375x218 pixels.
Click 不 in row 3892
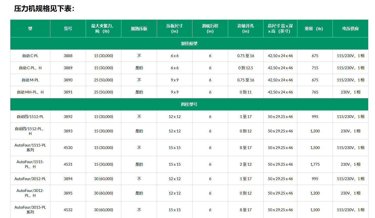coord(139,117)
